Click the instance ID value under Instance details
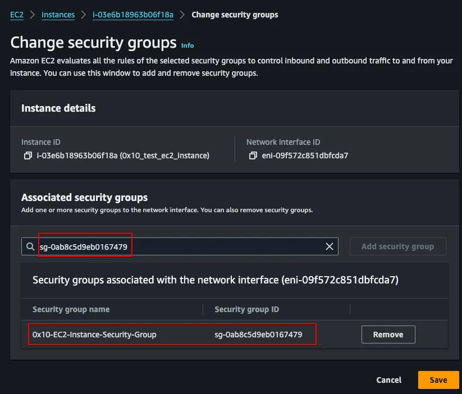The image size is (462, 394). point(123,155)
